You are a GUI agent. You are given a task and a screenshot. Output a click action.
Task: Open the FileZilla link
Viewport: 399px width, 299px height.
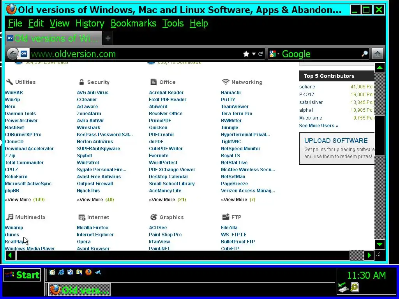(229, 227)
